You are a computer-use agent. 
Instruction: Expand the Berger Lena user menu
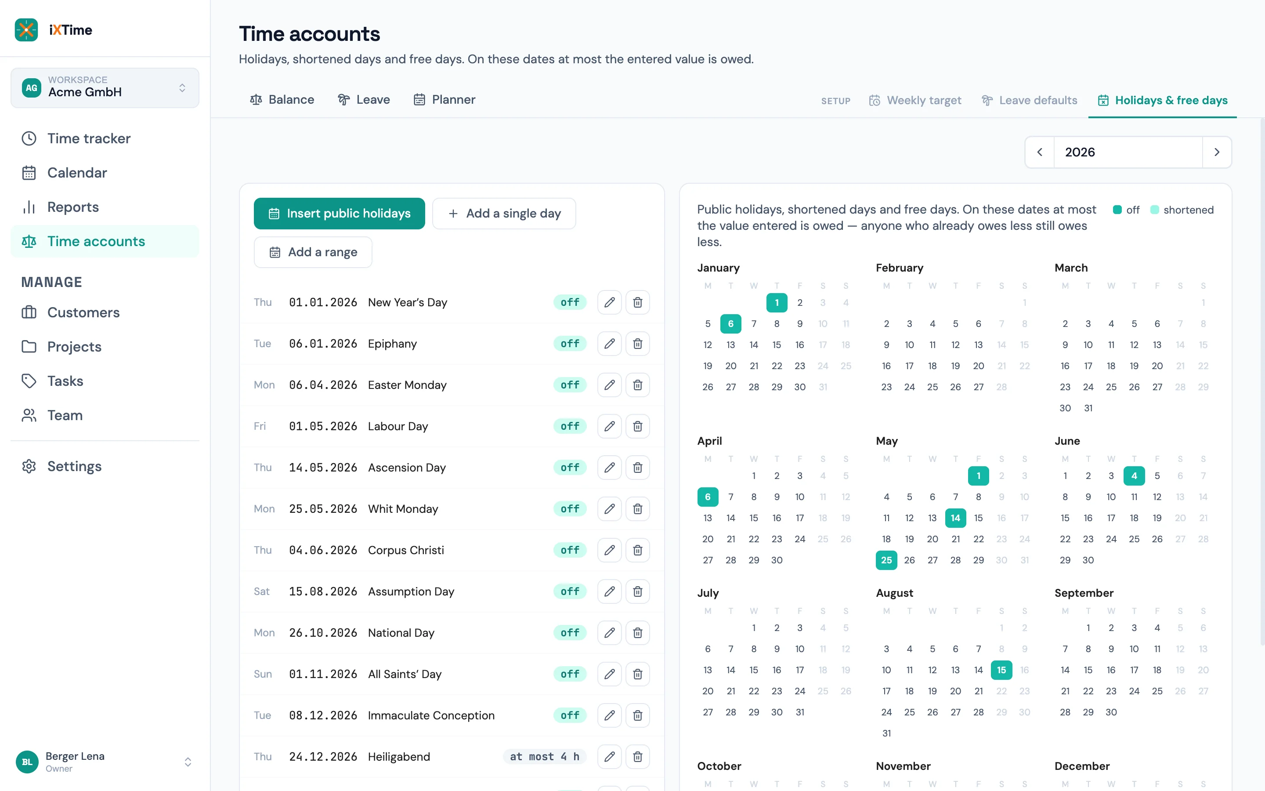[x=105, y=762]
